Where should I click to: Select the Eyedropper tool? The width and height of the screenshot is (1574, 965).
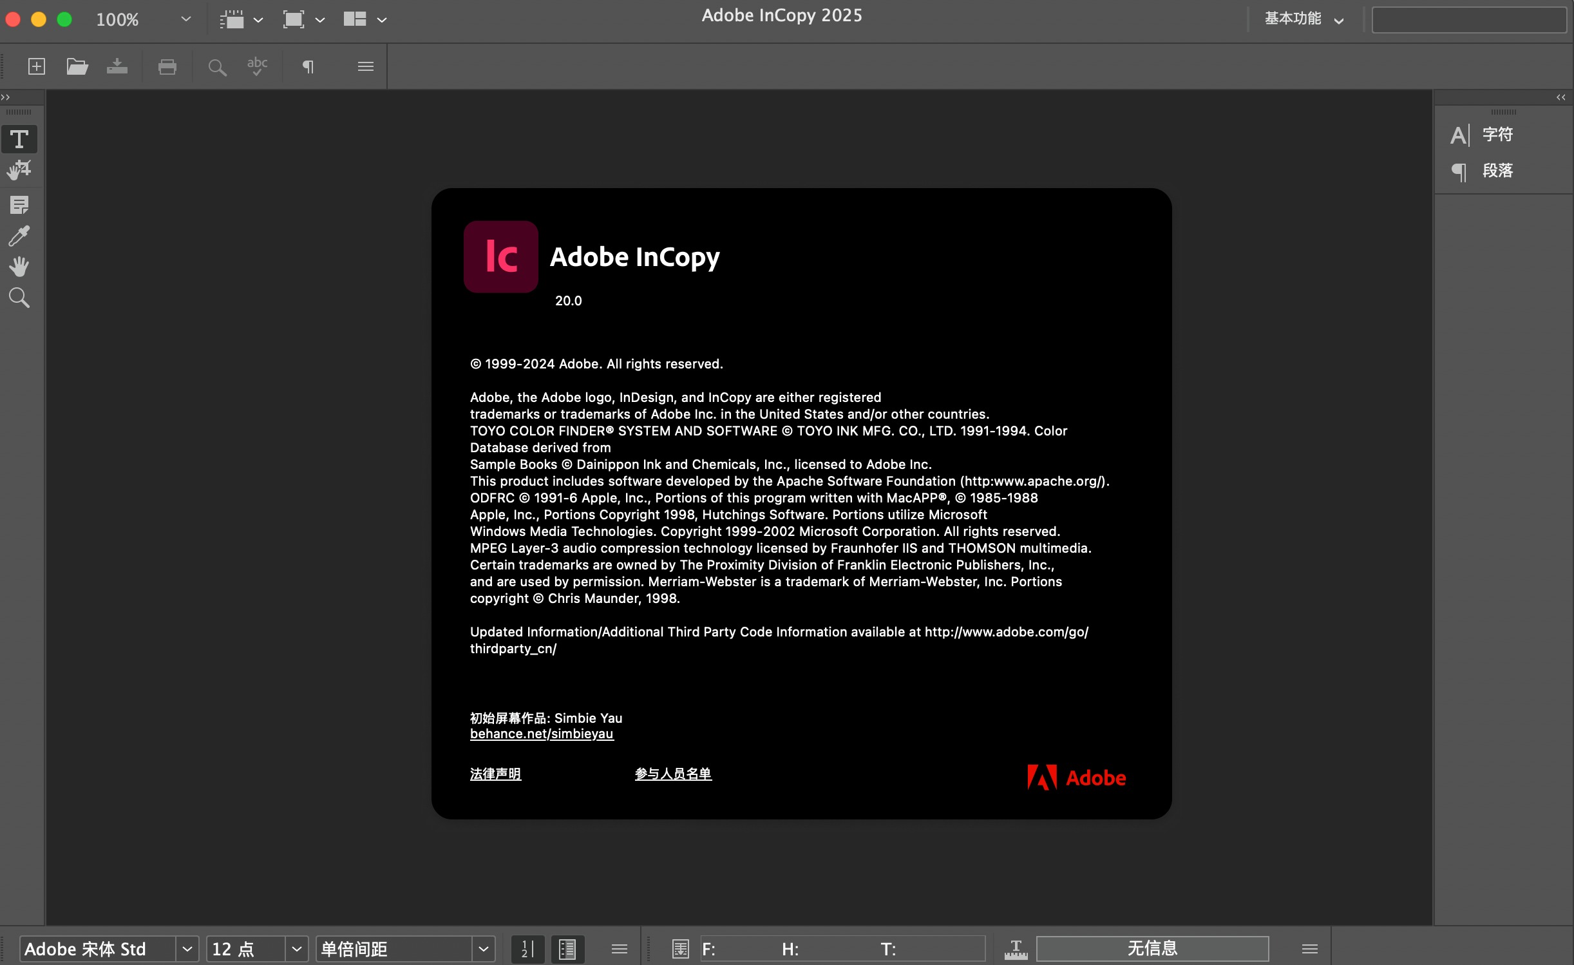point(20,236)
